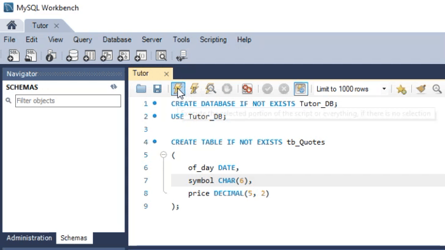445x250 pixels.
Task: Execute statement under cursor lightning icon
Action: pyautogui.click(x=195, y=89)
